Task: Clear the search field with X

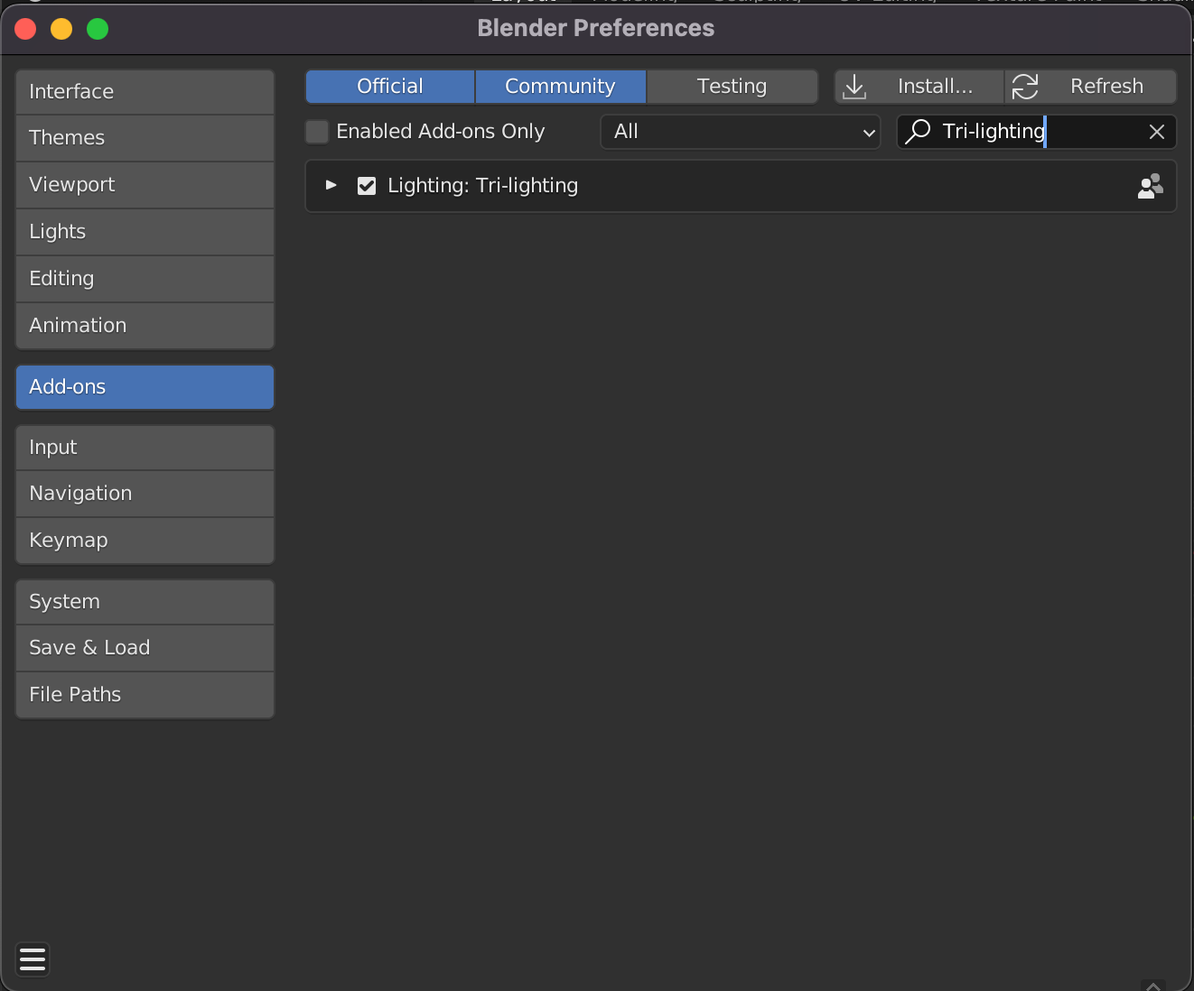Action: click(x=1156, y=132)
